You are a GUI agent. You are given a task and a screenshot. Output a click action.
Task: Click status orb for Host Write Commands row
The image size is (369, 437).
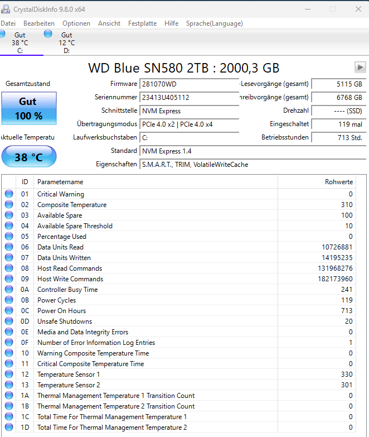pos(9,278)
